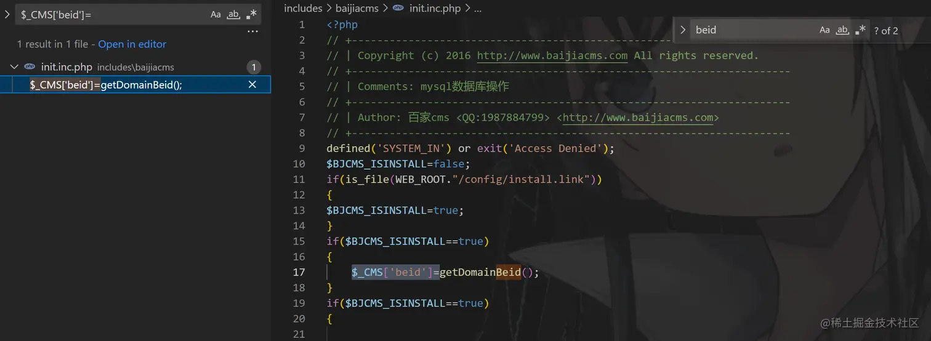Select the includes breadcrumb segment
The height and width of the screenshot is (341, 931).
(303, 9)
